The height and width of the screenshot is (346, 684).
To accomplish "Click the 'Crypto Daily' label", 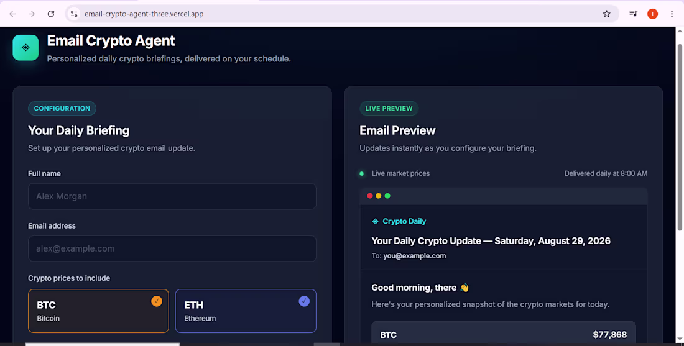I will (404, 221).
